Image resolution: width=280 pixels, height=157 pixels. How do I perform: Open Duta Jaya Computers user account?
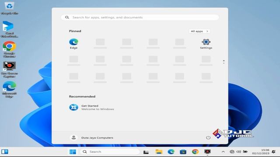91,138
